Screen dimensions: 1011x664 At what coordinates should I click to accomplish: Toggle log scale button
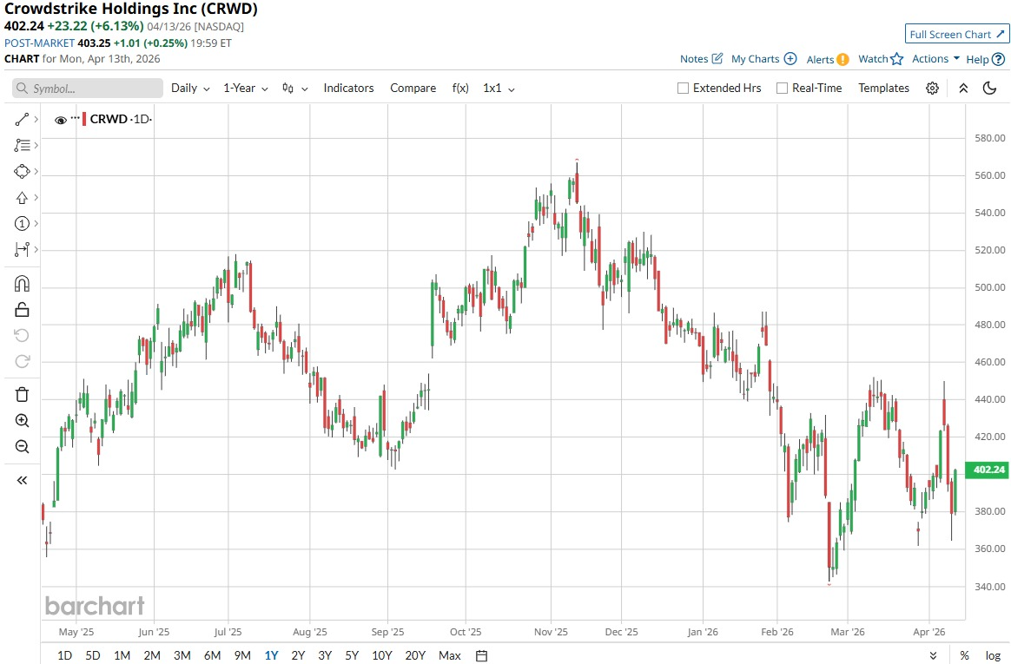pyautogui.click(x=993, y=655)
